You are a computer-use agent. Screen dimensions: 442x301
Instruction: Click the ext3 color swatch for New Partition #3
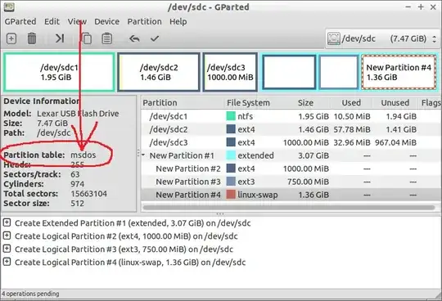coord(231,182)
